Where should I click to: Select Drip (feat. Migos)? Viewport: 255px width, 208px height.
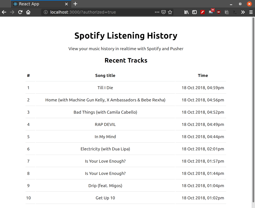(105, 186)
